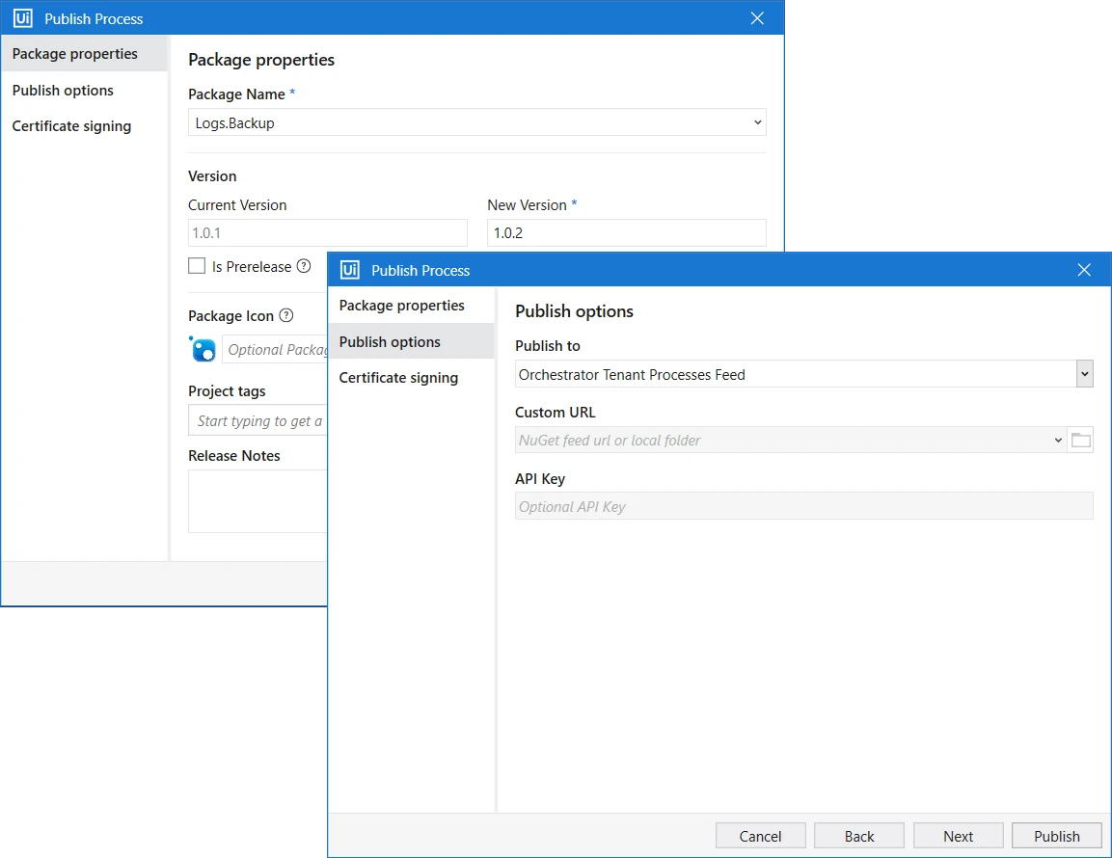Select Publish options in front window

tap(411, 342)
